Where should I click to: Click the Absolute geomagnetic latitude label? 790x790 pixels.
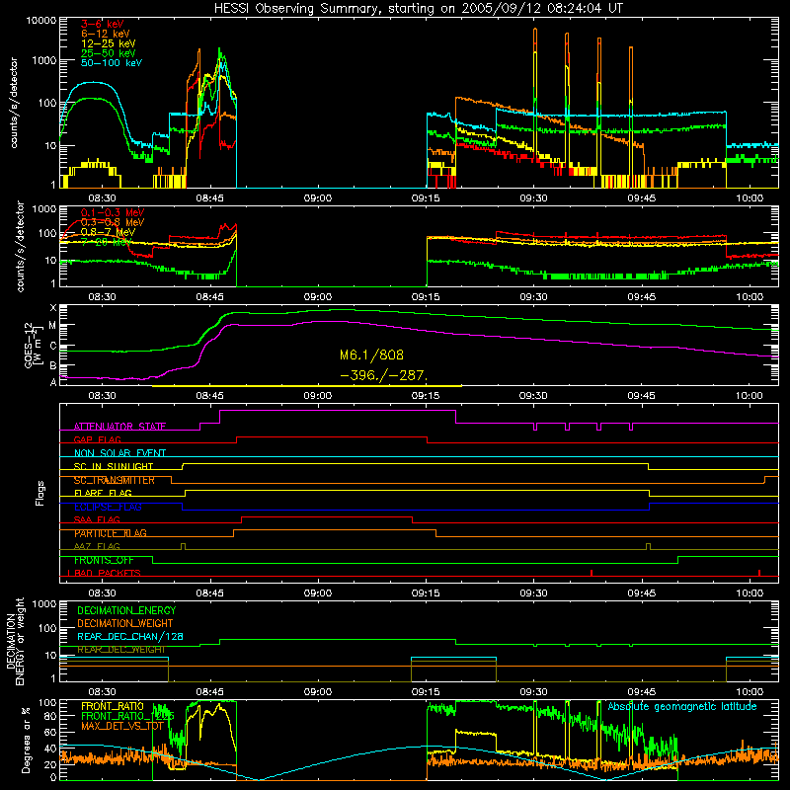[x=682, y=706]
